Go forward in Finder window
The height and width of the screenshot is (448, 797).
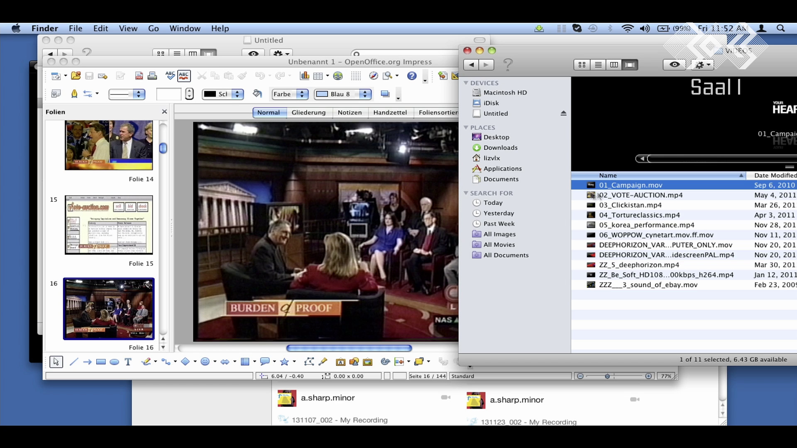click(486, 65)
